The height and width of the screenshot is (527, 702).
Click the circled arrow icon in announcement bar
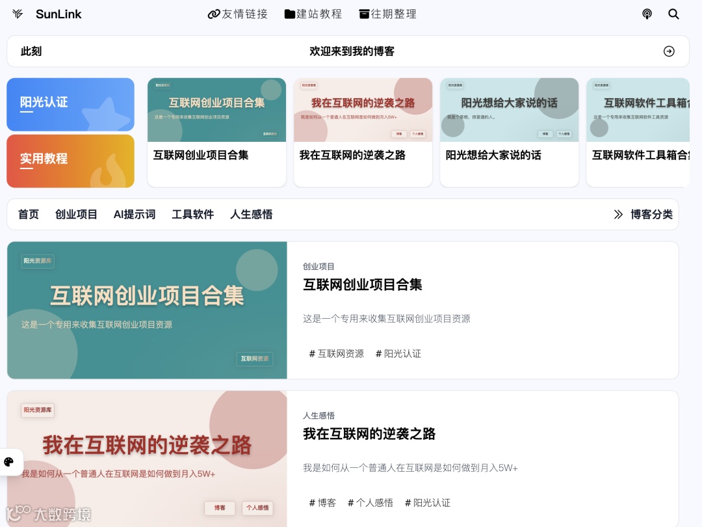[x=669, y=51]
